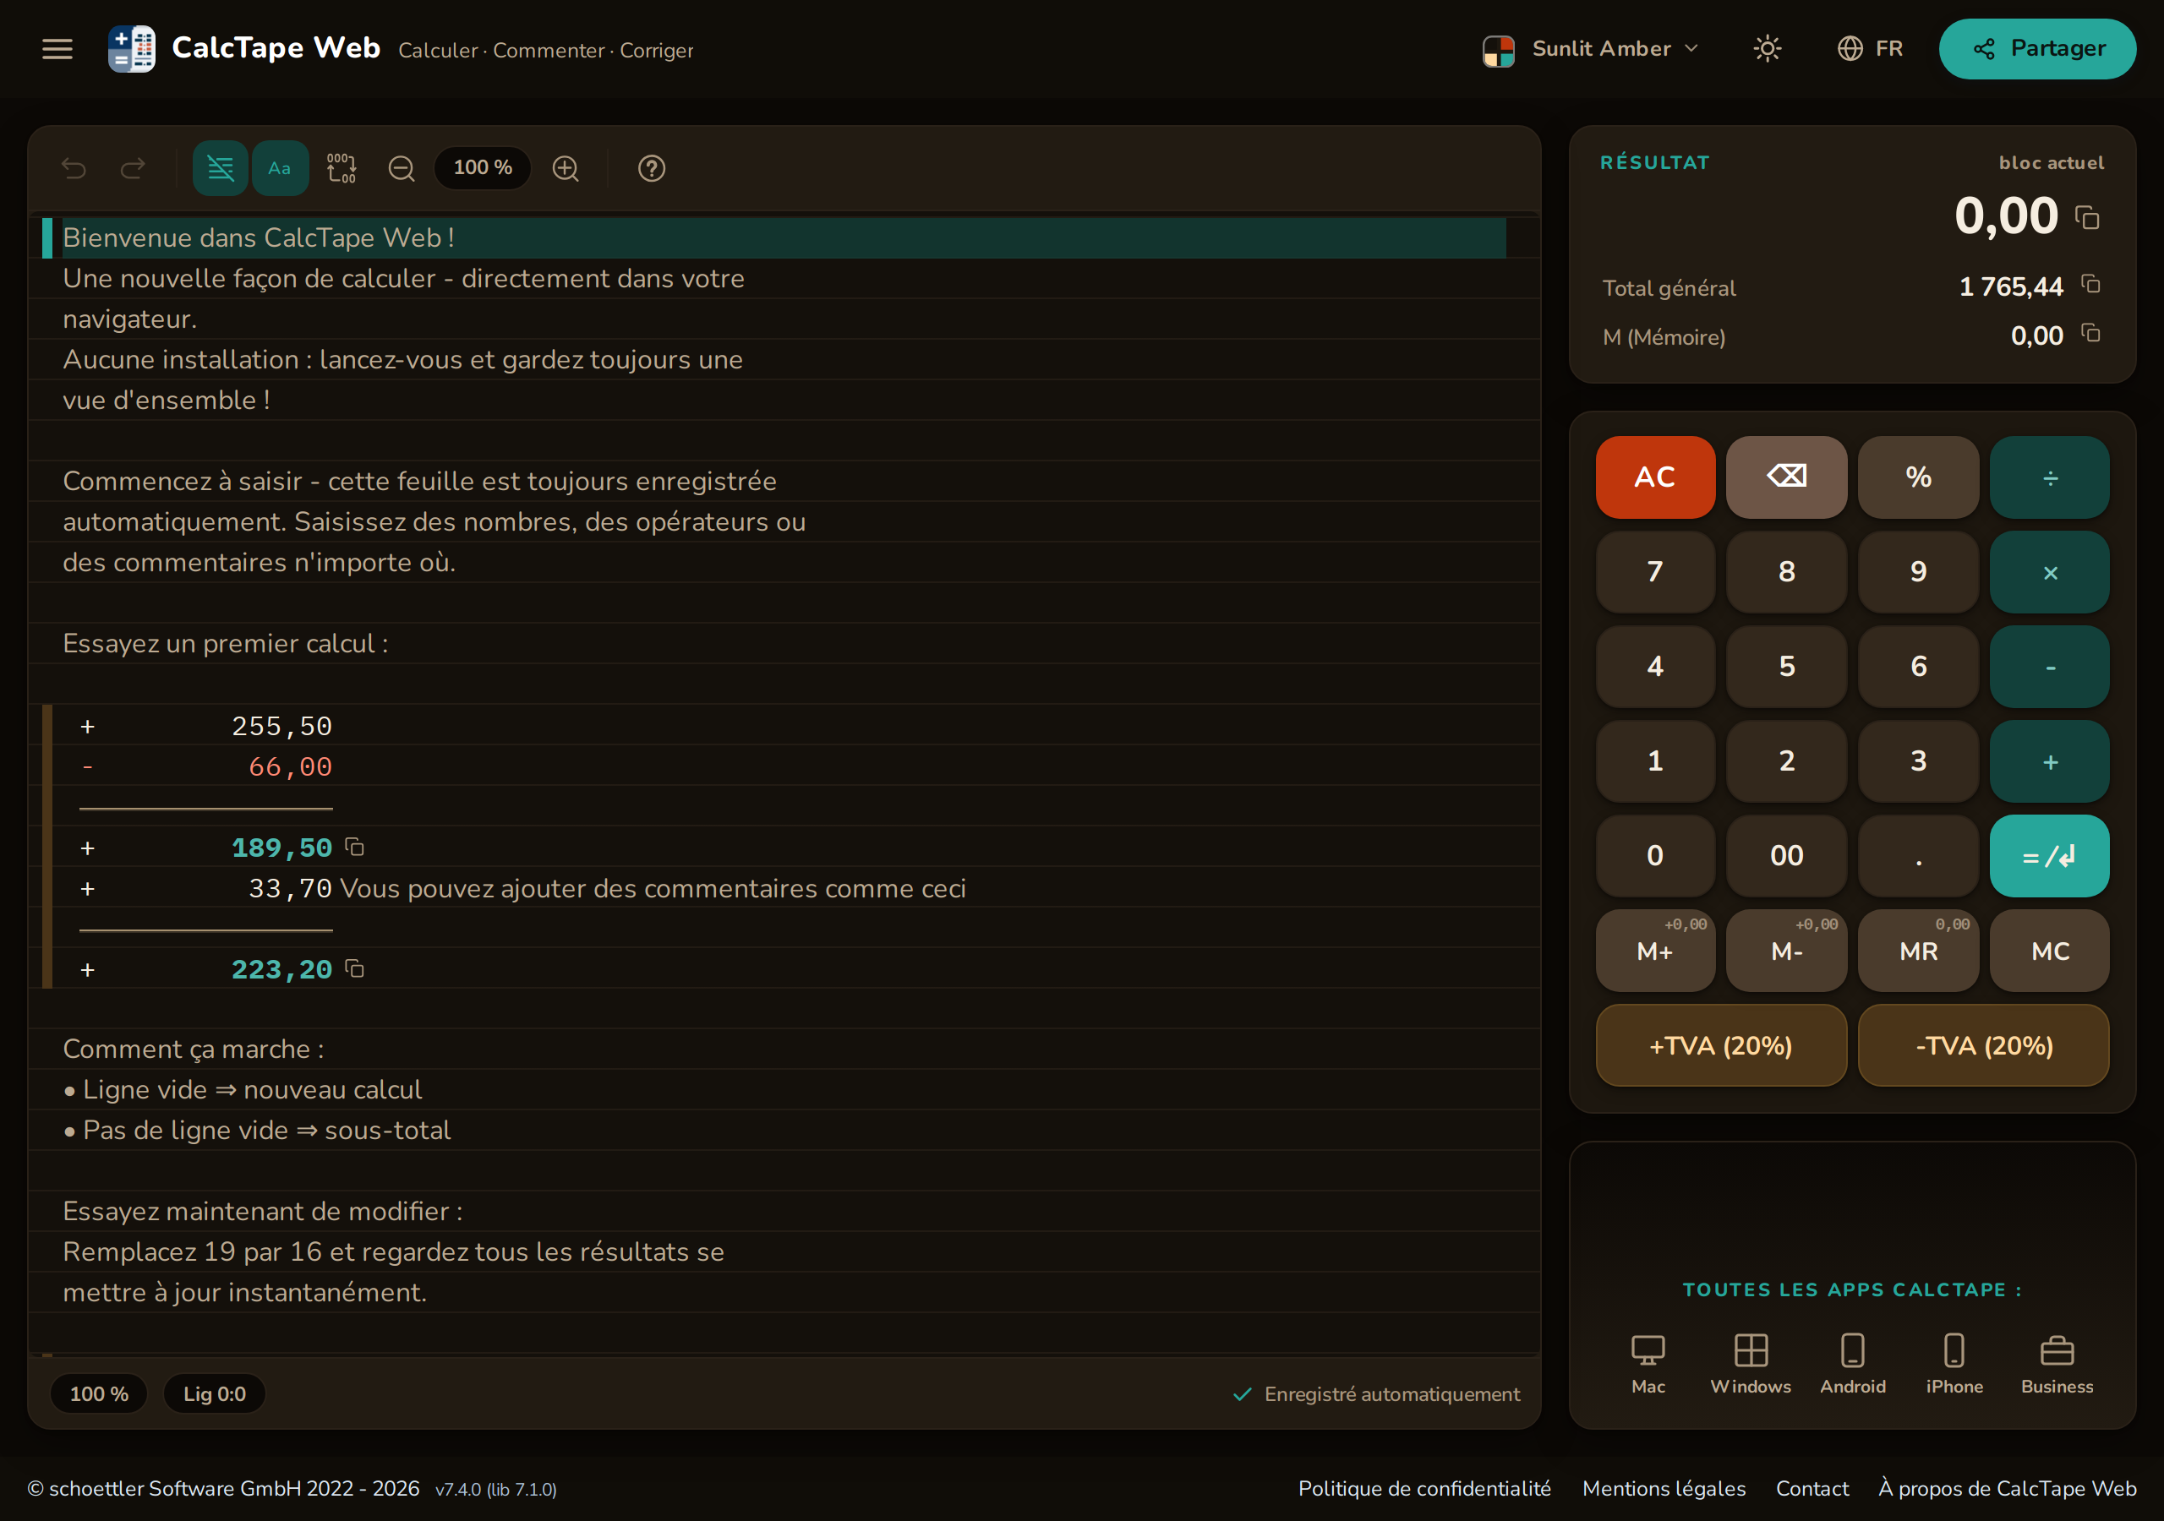The height and width of the screenshot is (1521, 2164).
Task: Open the hamburger navigation menu
Action: pyautogui.click(x=57, y=49)
